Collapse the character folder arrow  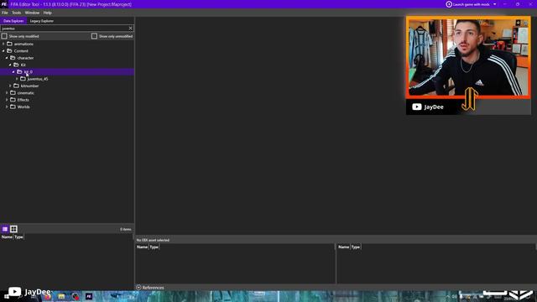point(7,58)
